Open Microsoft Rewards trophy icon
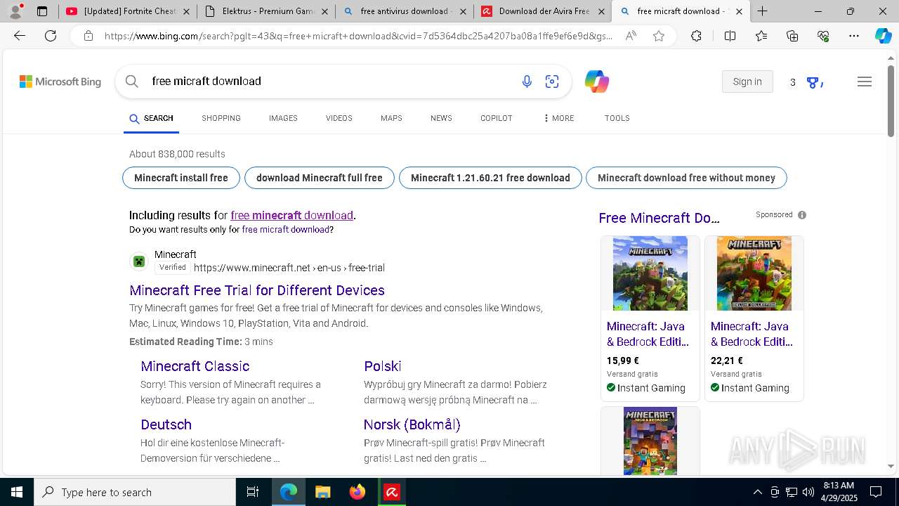The height and width of the screenshot is (506, 899). click(813, 82)
